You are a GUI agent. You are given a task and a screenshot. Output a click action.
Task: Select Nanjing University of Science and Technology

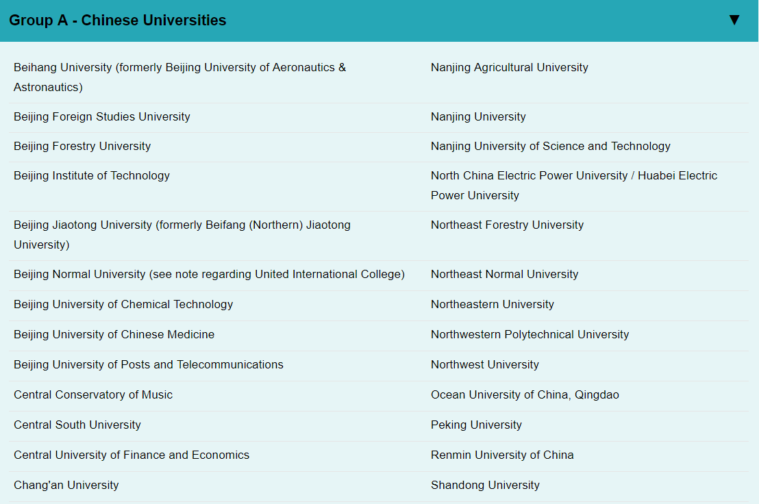point(550,146)
